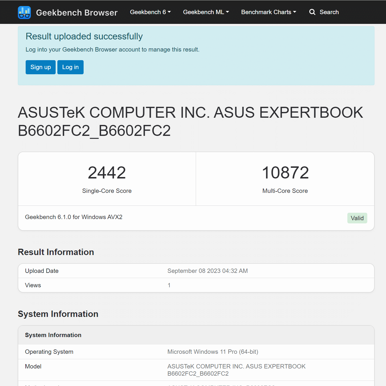Click the Model value ASUS EXPERTBOOK B6602FC2

236,370
